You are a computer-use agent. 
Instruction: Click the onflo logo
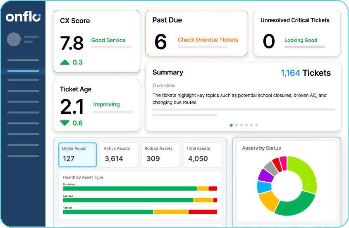(x=23, y=17)
